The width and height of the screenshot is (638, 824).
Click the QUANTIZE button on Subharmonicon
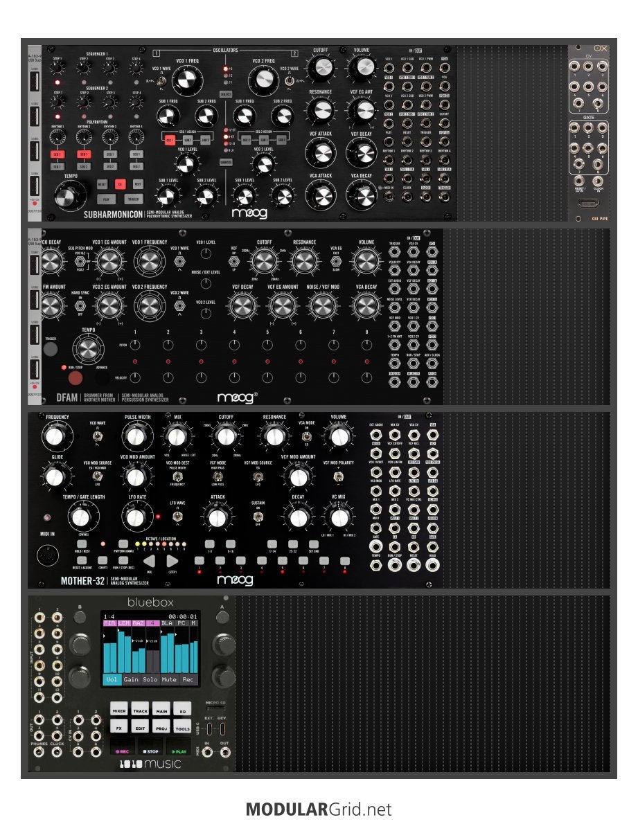click(x=225, y=163)
